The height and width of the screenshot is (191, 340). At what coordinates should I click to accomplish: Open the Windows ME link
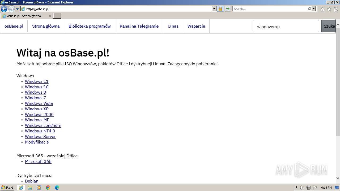[37, 120]
